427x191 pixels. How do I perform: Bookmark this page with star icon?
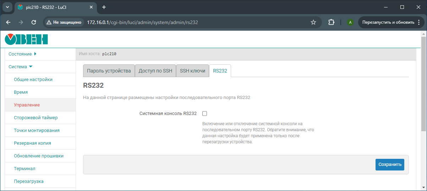[313, 22]
